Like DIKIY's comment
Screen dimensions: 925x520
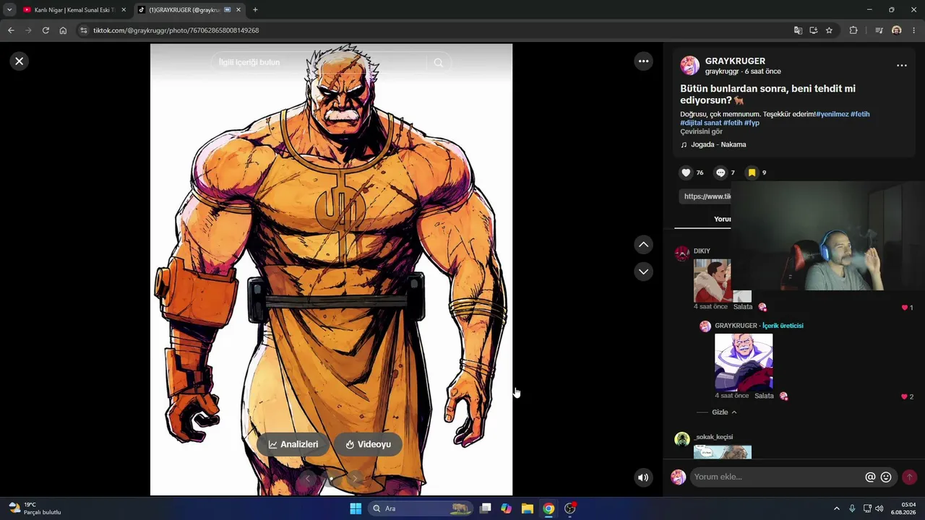pos(904,308)
